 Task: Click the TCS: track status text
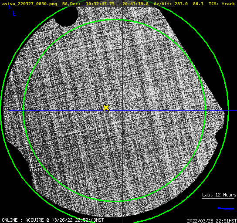pos(222,3)
